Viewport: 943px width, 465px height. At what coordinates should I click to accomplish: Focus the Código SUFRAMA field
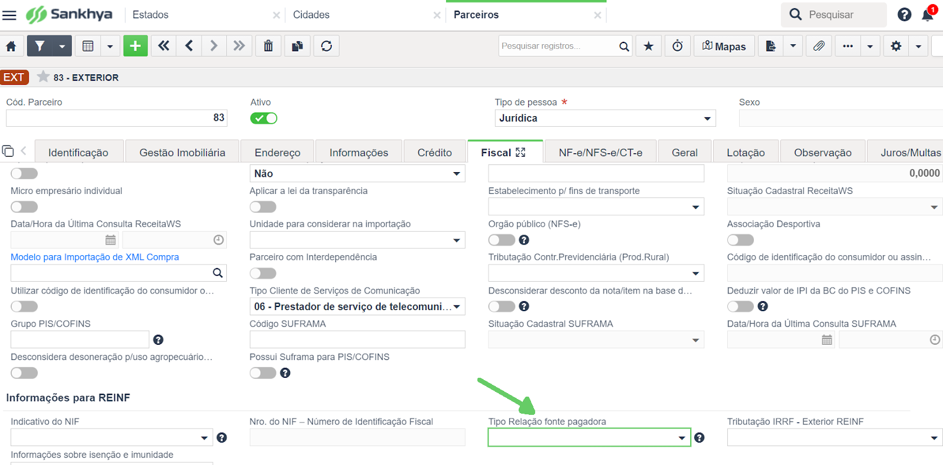click(x=357, y=339)
